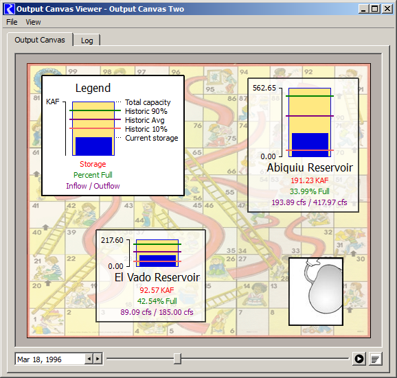Image resolution: width=397 pixels, height=378 pixels.
Task: Click the Mar 18, 1996 date field
Action: click(50, 359)
